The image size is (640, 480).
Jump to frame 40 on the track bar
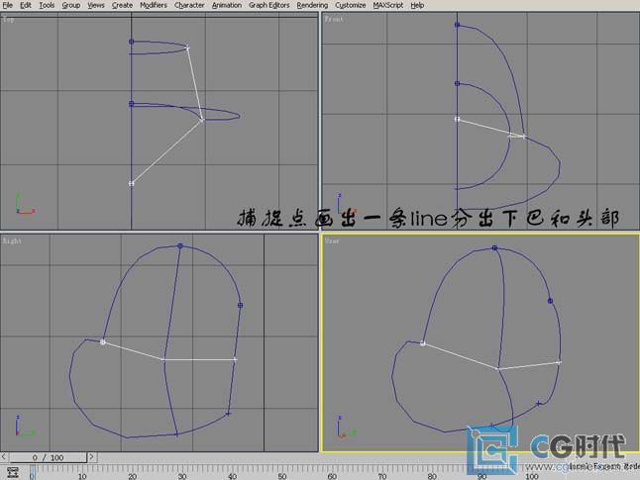232,475
